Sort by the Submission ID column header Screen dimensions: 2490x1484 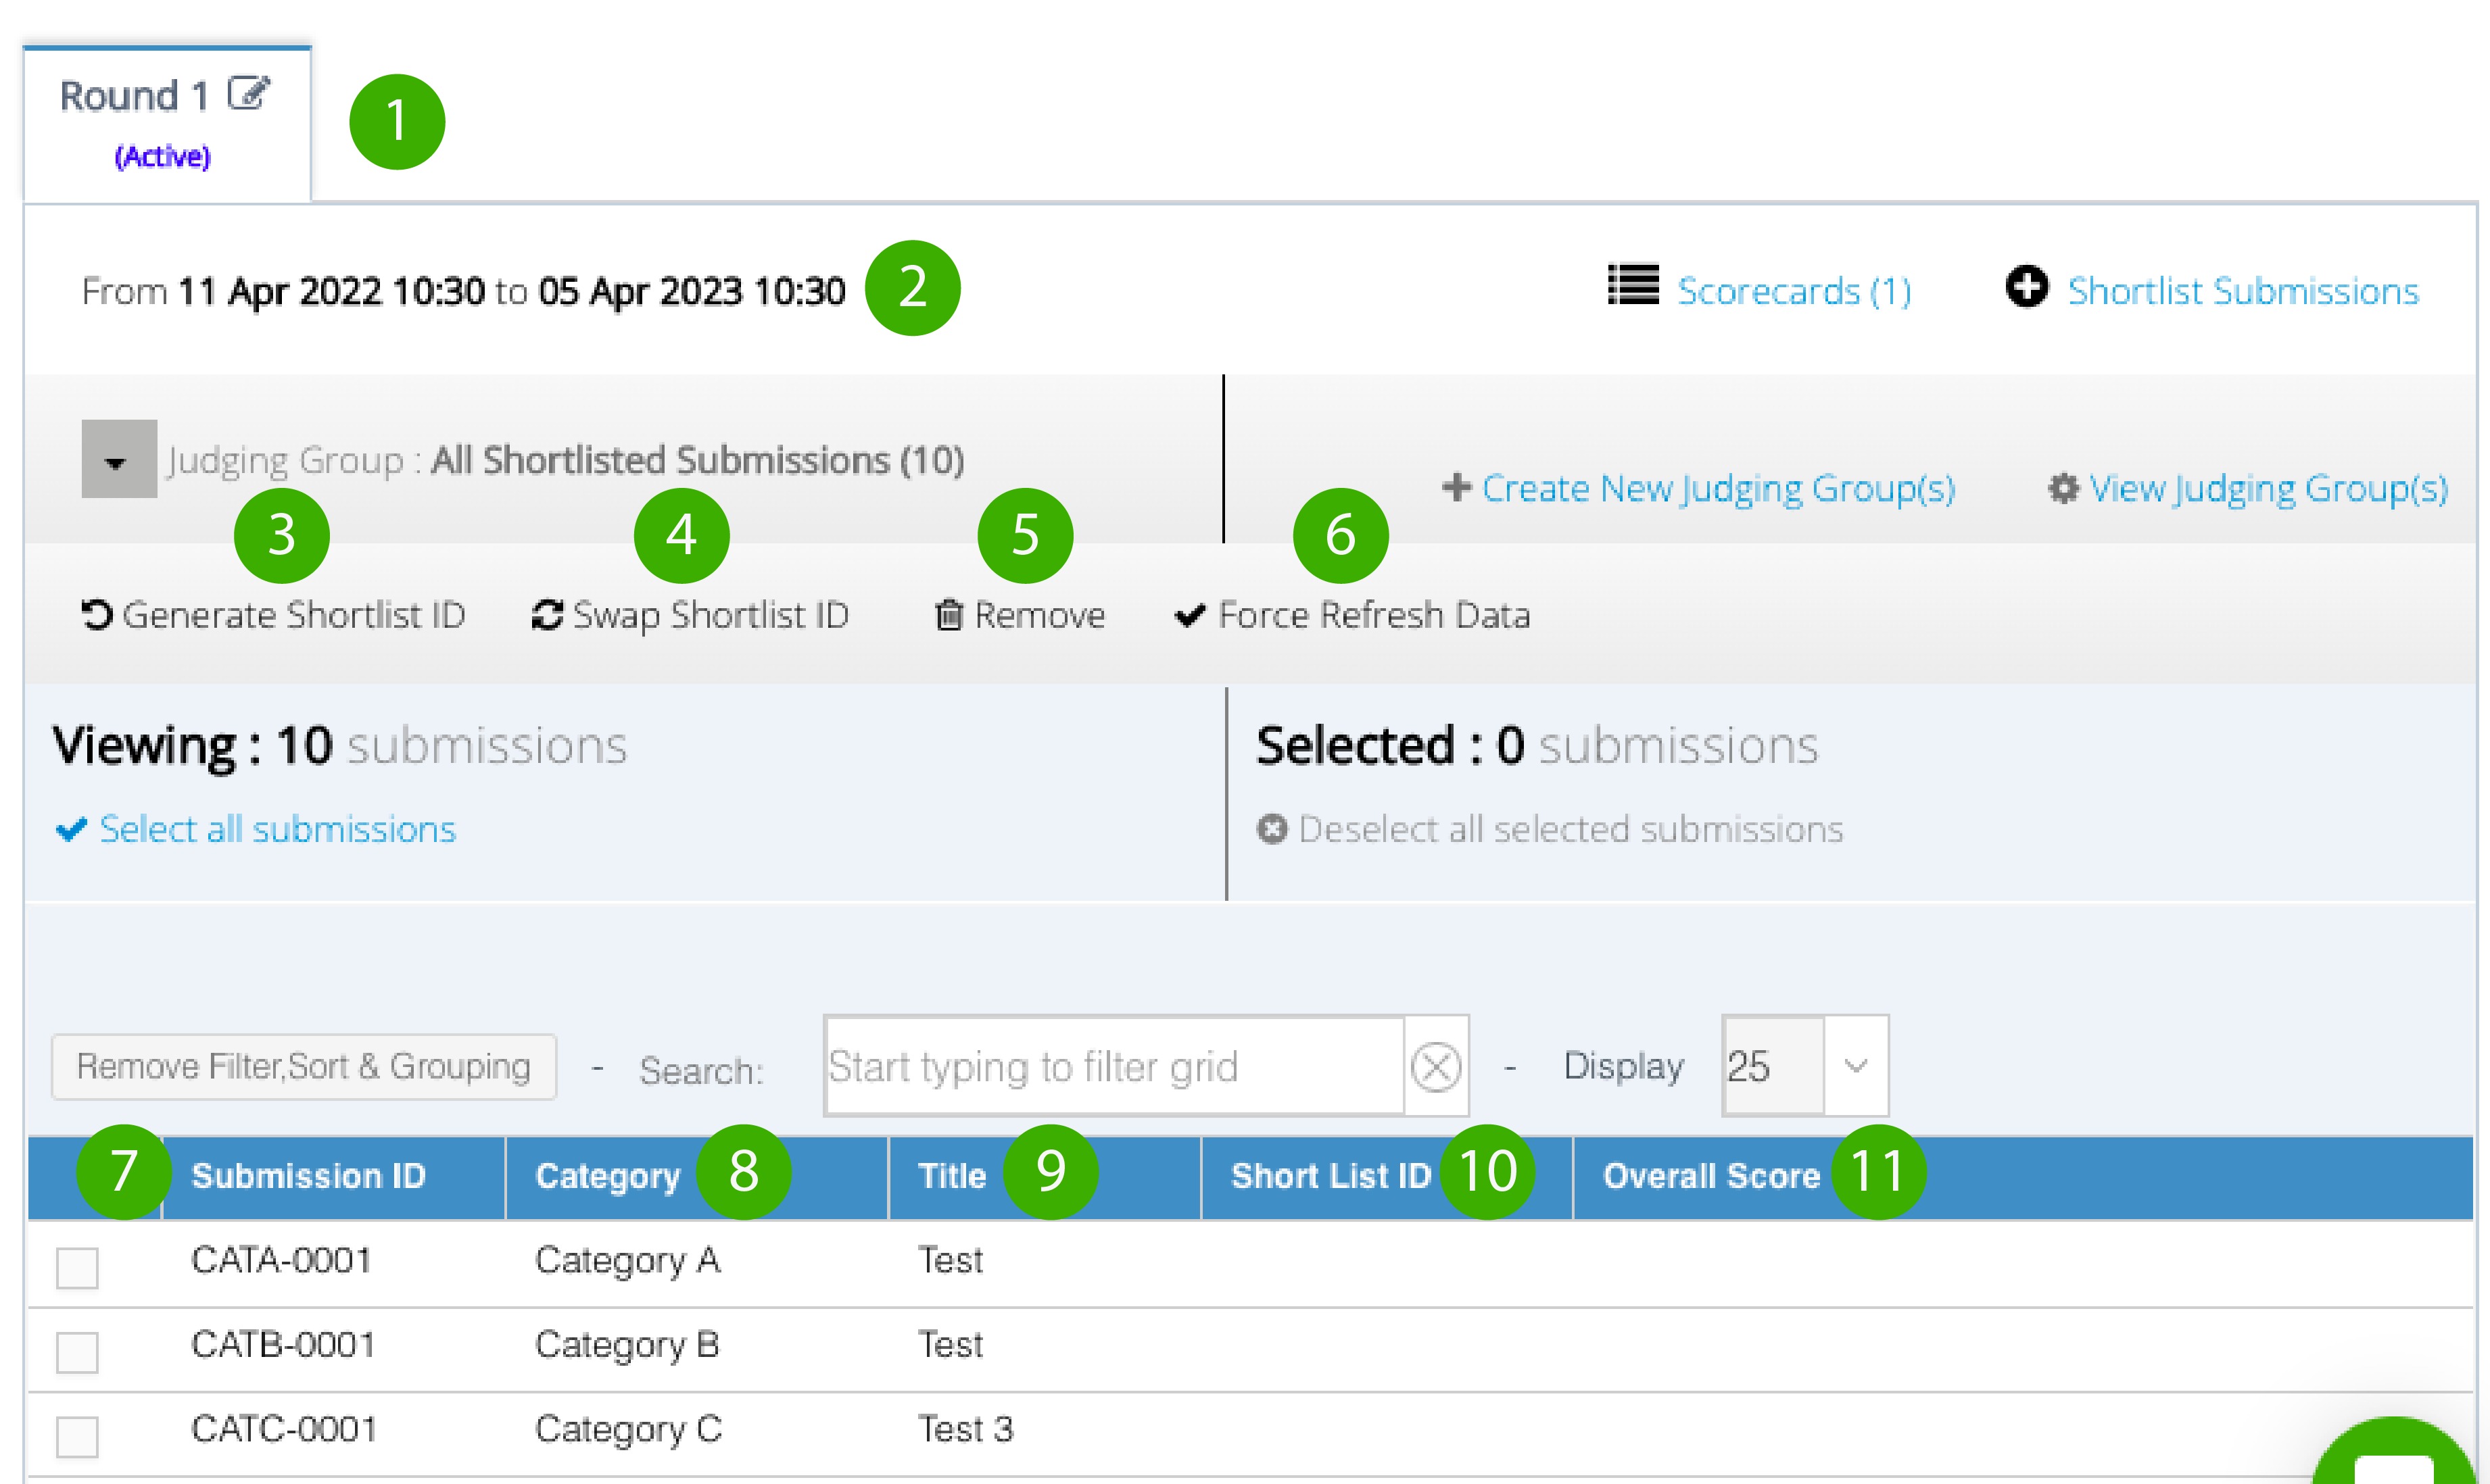(x=308, y=1176)
